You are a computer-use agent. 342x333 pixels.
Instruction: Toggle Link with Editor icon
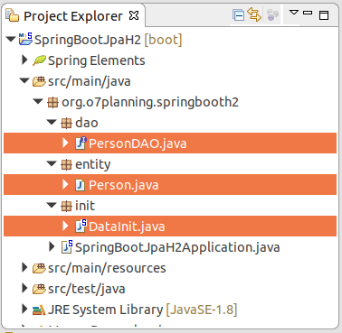254,14
